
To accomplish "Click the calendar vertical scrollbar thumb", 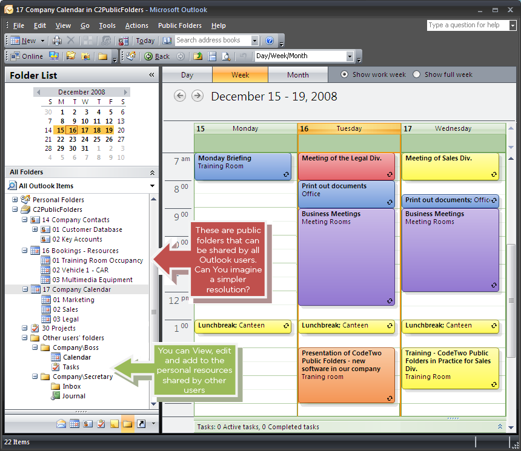I will tap(511, 300).
